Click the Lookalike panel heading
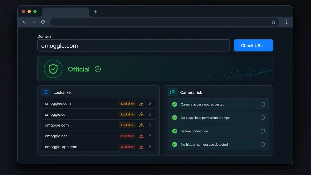 [x=62, y=92]
